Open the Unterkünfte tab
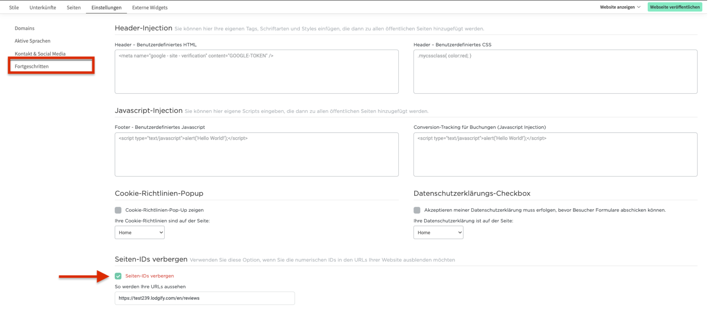This screenshot has width=709, height=318. point(43,7)
